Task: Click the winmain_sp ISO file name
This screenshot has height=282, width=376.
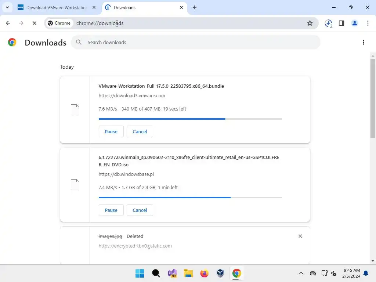Action: coord(189,161)
